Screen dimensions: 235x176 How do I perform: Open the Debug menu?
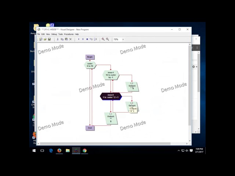[x=54, y=34]
